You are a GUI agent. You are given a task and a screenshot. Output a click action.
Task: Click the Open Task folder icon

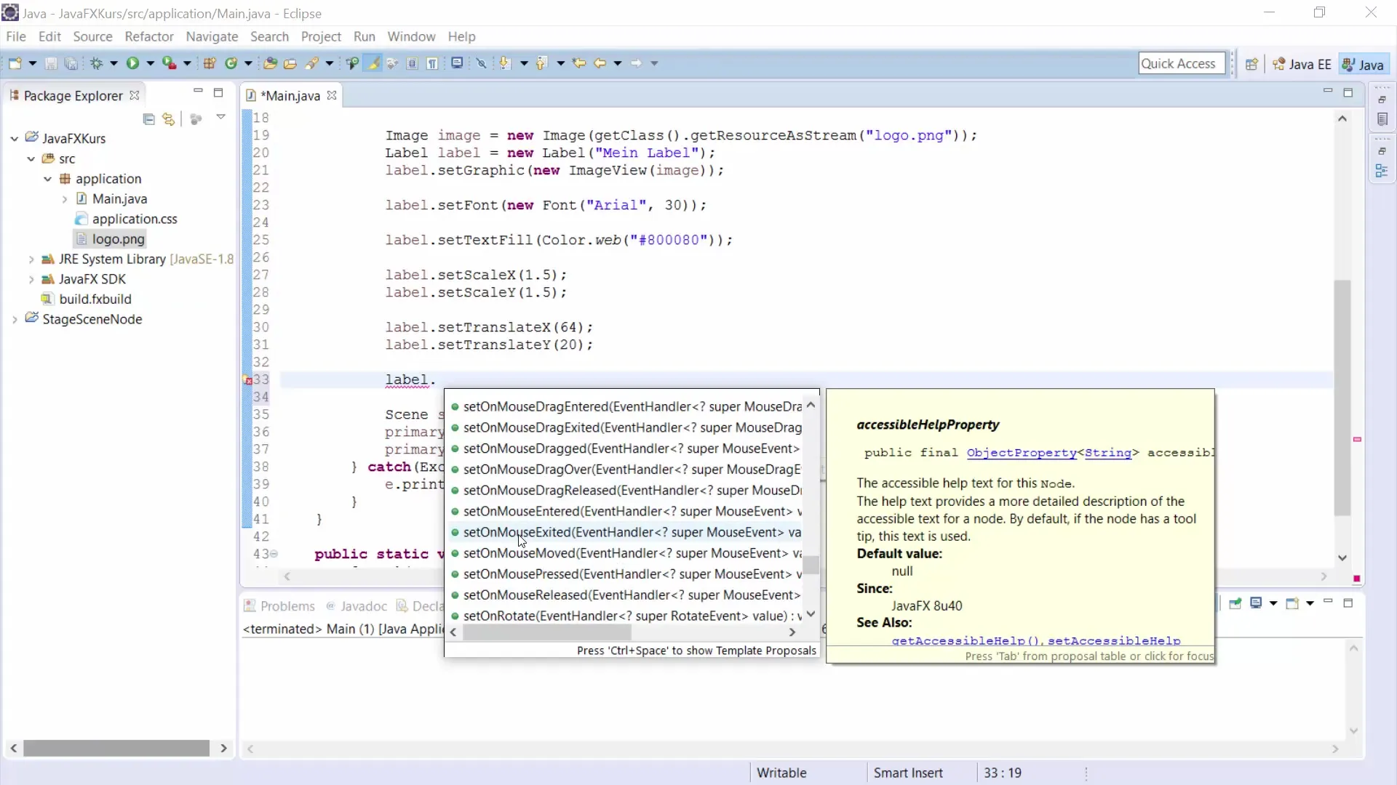pyautogui.click(x=290, y=64)
